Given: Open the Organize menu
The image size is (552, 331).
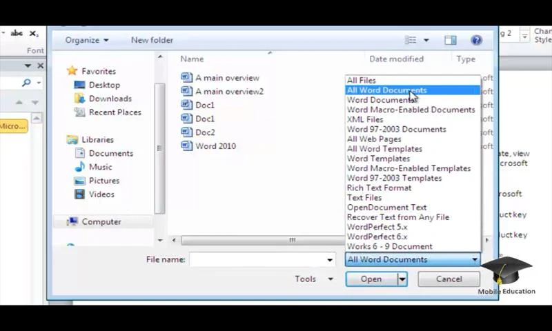Looking at the screenshot, I should coord(87,40).
